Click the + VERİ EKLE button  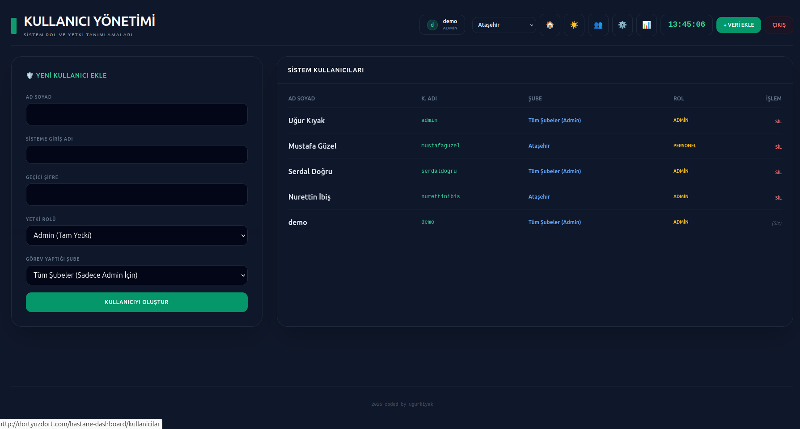739,25
